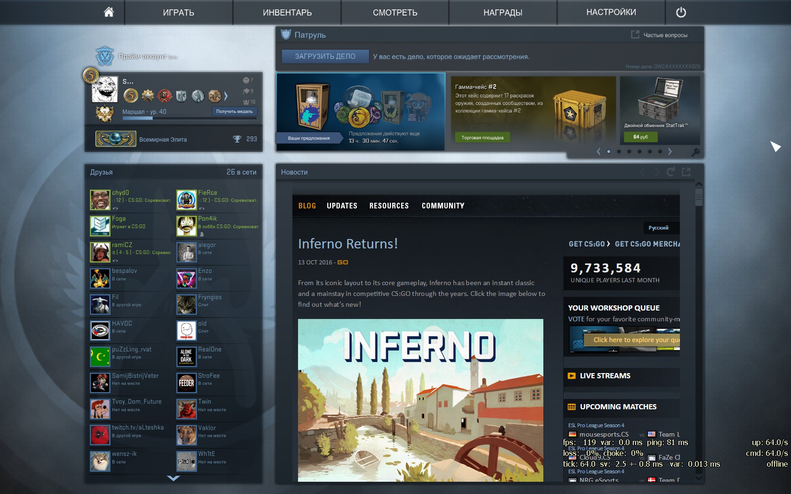The image size is (791, 494).
Task: Click the Получить медаль button
Action: 234,112
